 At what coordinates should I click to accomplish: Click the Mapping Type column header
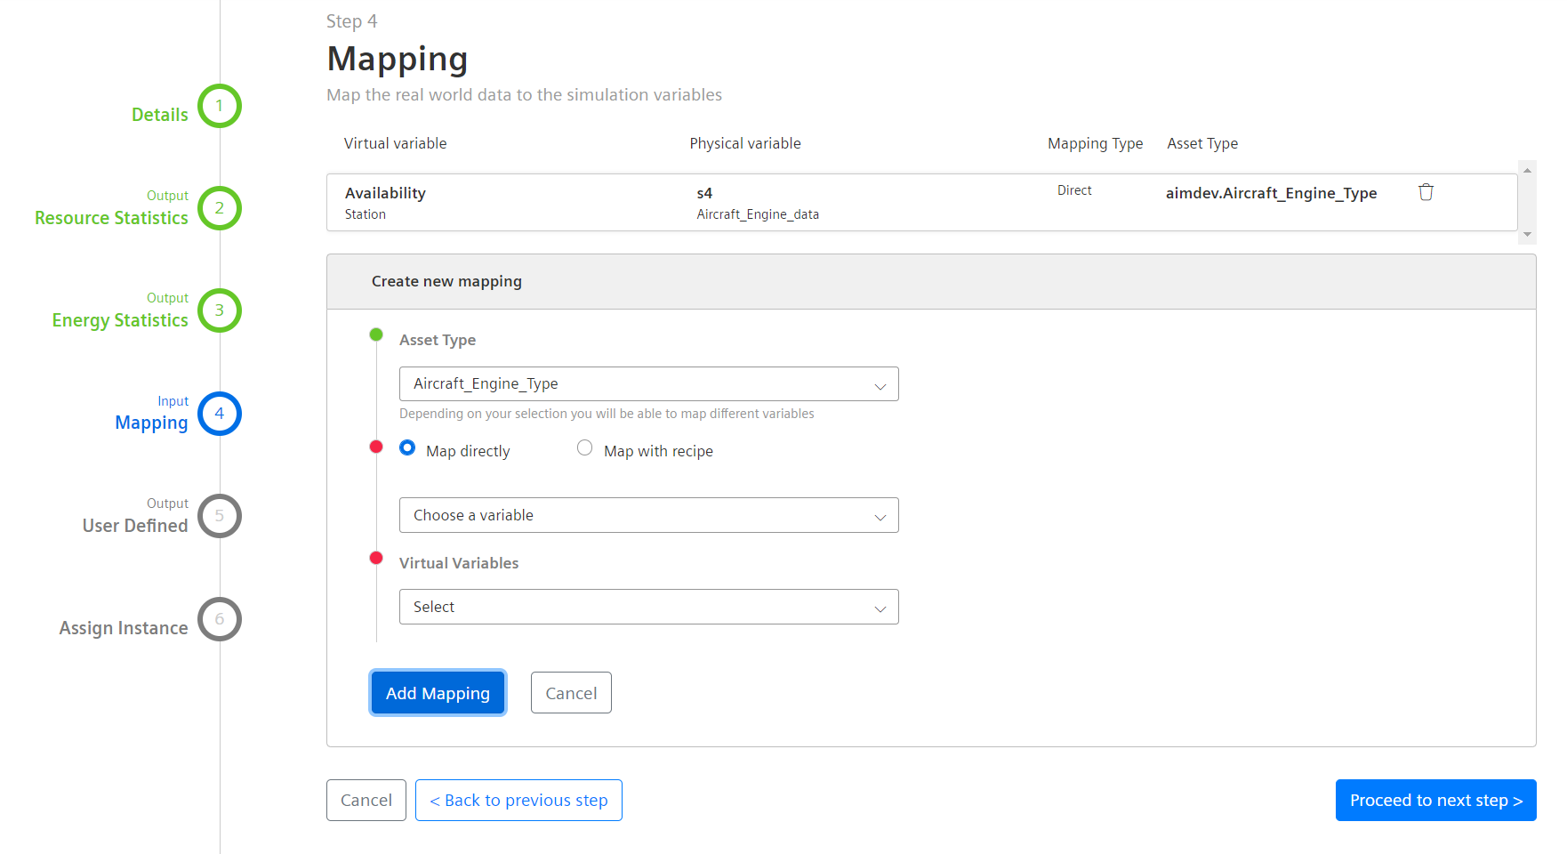point(1096,143)
